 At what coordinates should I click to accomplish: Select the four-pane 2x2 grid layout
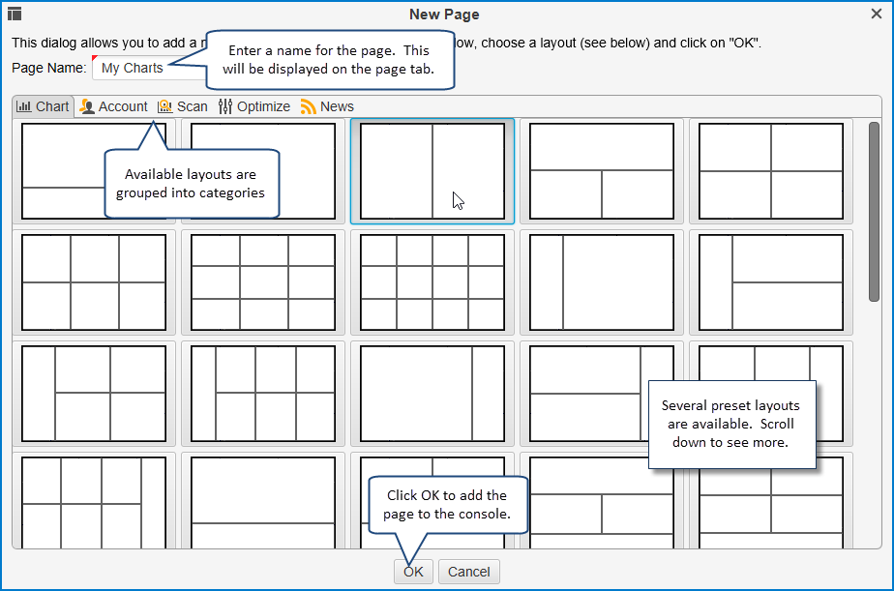[x=771, y=171]
